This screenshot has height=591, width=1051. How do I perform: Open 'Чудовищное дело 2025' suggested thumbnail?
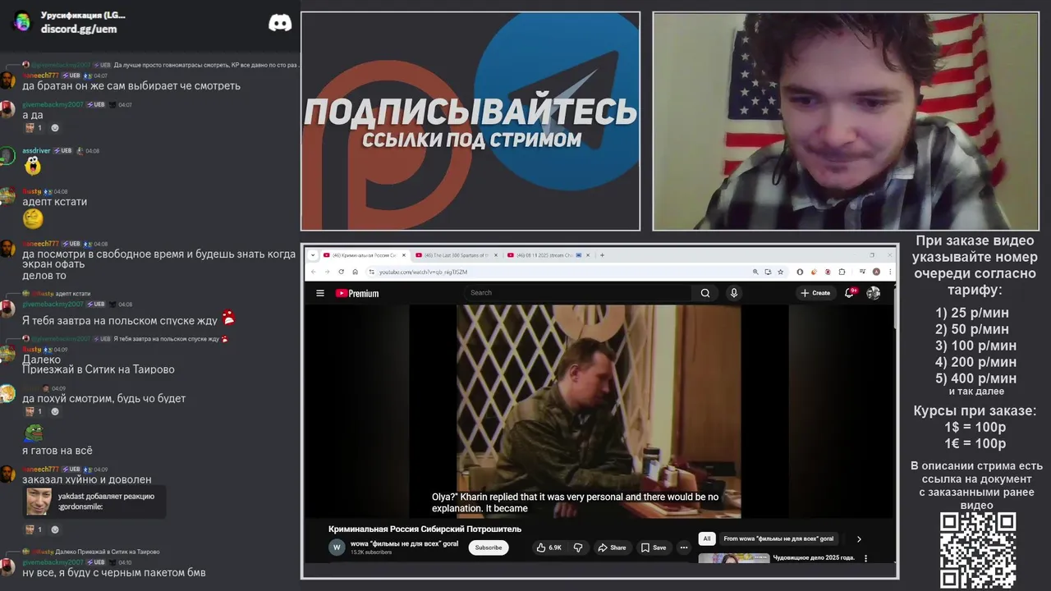tap(734, 558)
